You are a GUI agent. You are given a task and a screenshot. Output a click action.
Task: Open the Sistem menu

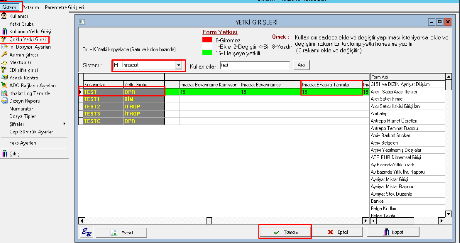(9, 7)
